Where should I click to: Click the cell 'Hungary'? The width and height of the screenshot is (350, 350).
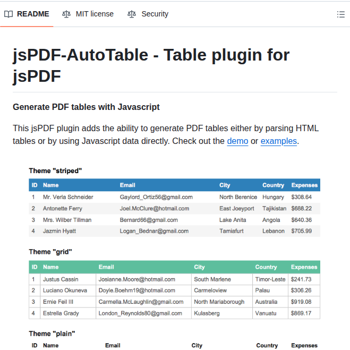point(273,197)
